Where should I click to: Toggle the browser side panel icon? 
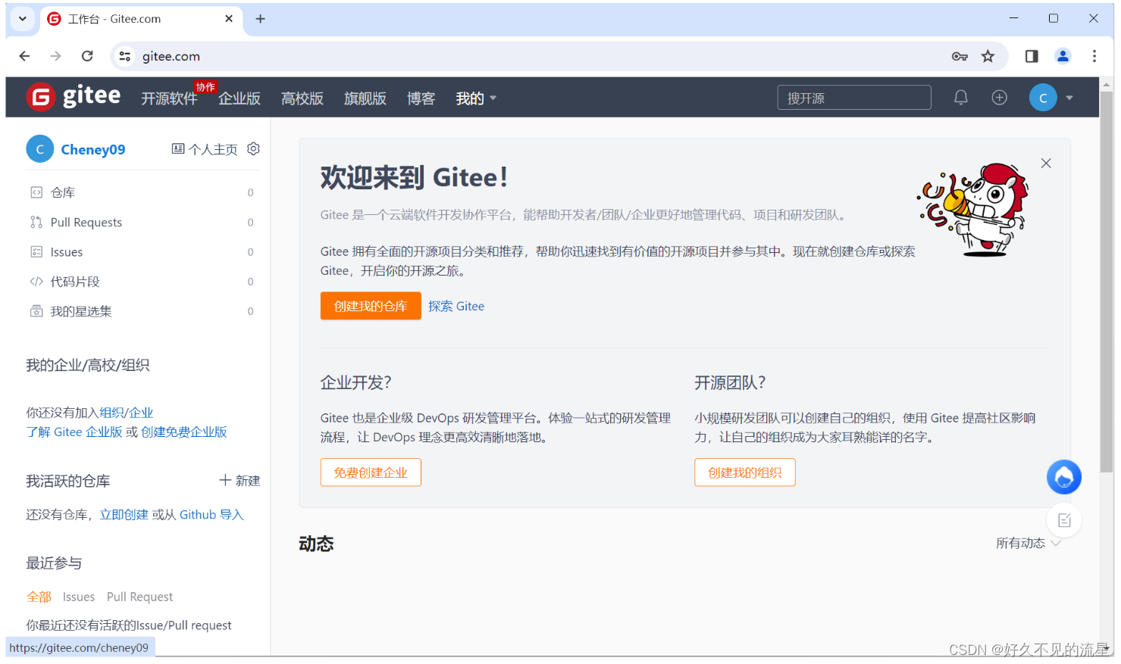click(1032, 56)
